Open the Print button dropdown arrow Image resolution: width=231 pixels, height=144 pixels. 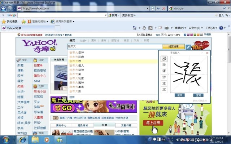[x=171, y=28]
